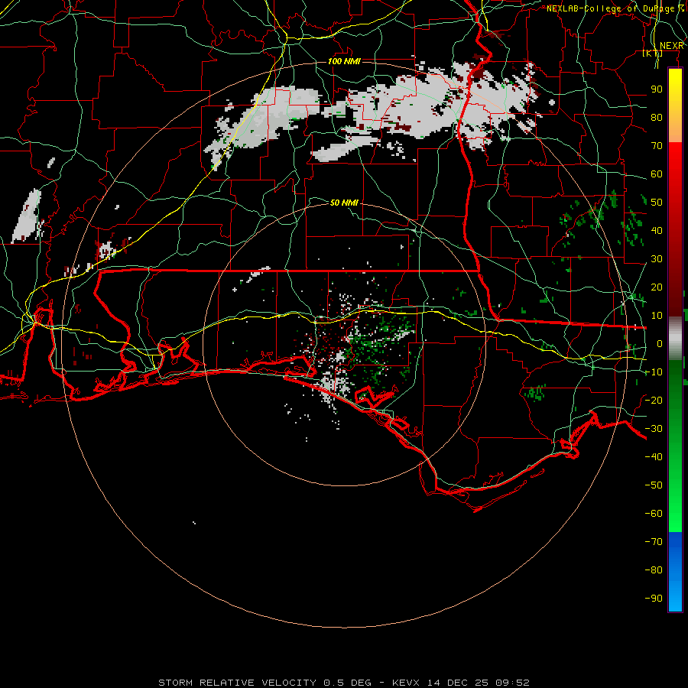Click the 60 value on velocity scale
The height and width of the screenshot is (688, 688).
pyautogui.click(x=657, y=174)
